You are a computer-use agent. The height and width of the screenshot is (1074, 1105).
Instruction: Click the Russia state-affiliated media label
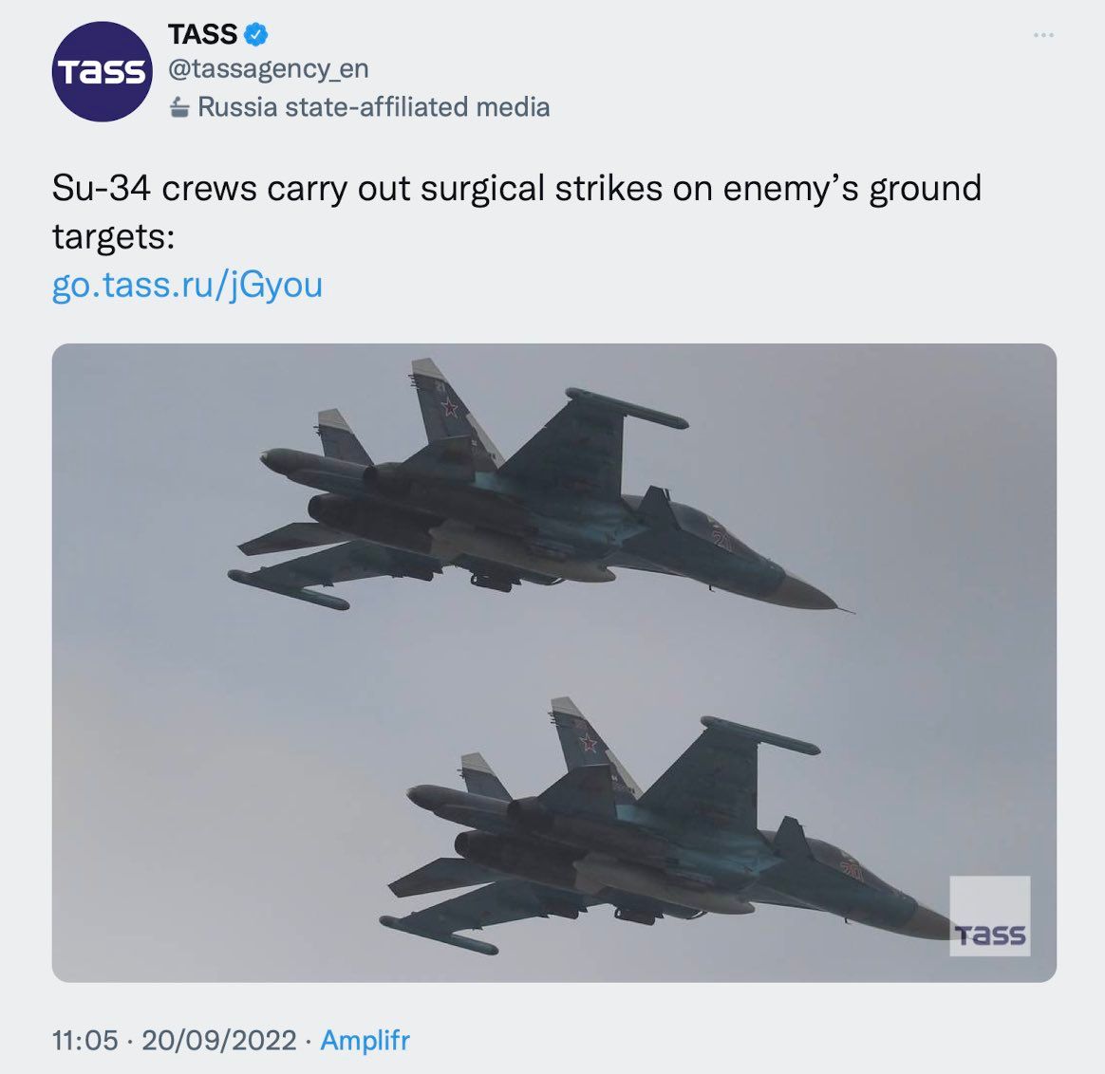coord(373,107)
